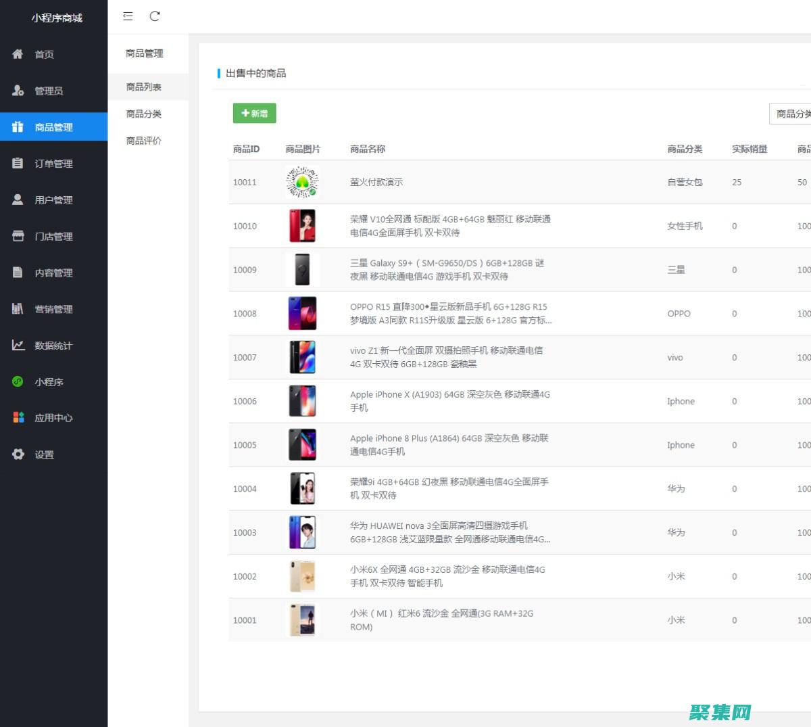811x727 pixels.
Task: Open 应用中心 using its grid icon
Action: coord(18,418)
